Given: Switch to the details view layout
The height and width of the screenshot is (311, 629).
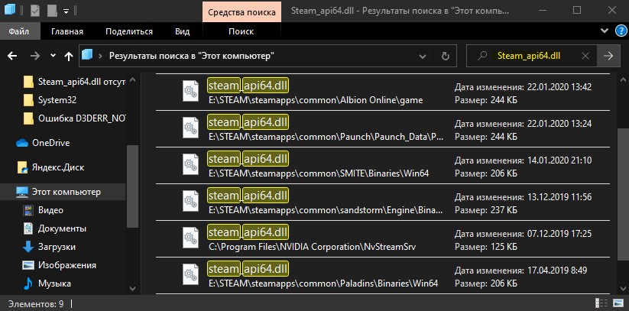Looking at the screenshot, I should click(600, 303).
